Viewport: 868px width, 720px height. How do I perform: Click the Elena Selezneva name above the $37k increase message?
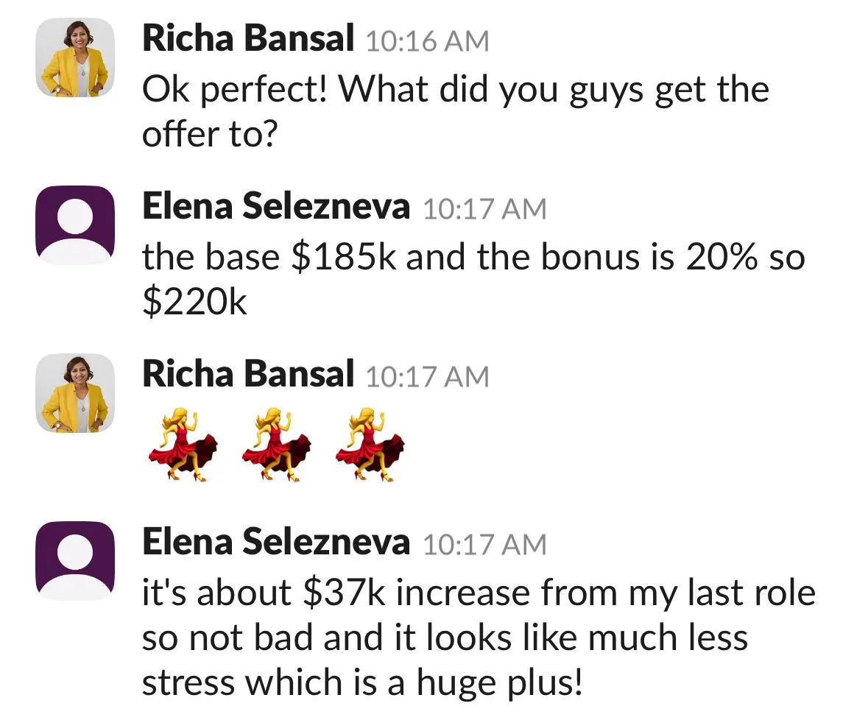[x=276, y=541]
